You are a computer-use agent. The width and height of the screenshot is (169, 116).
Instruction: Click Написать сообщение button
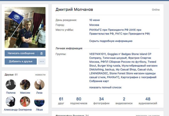[x=21, y=53]
